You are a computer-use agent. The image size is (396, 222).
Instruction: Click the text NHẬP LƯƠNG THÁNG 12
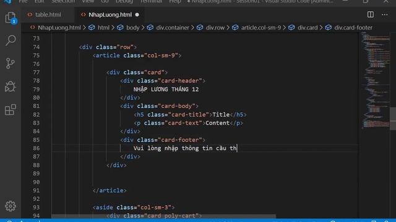tap(166, 89)
